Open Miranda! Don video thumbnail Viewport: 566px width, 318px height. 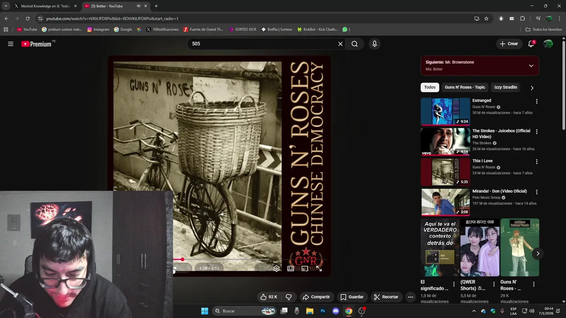[x=445, y=202]
